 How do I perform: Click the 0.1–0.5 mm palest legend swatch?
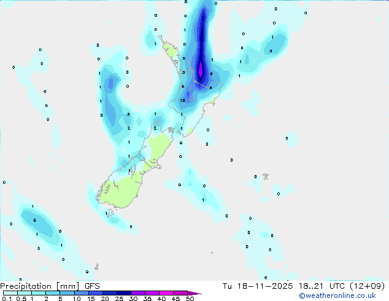(x=10, y=293)
